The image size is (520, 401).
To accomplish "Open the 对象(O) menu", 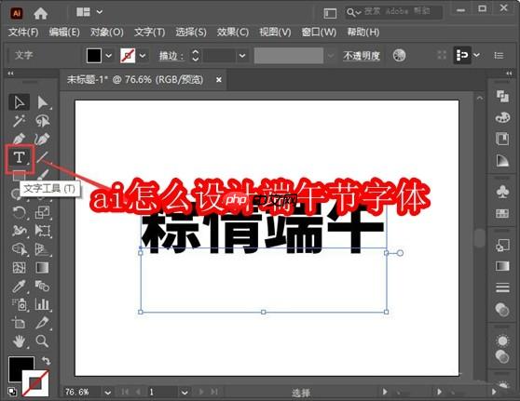I will (107, 33).
